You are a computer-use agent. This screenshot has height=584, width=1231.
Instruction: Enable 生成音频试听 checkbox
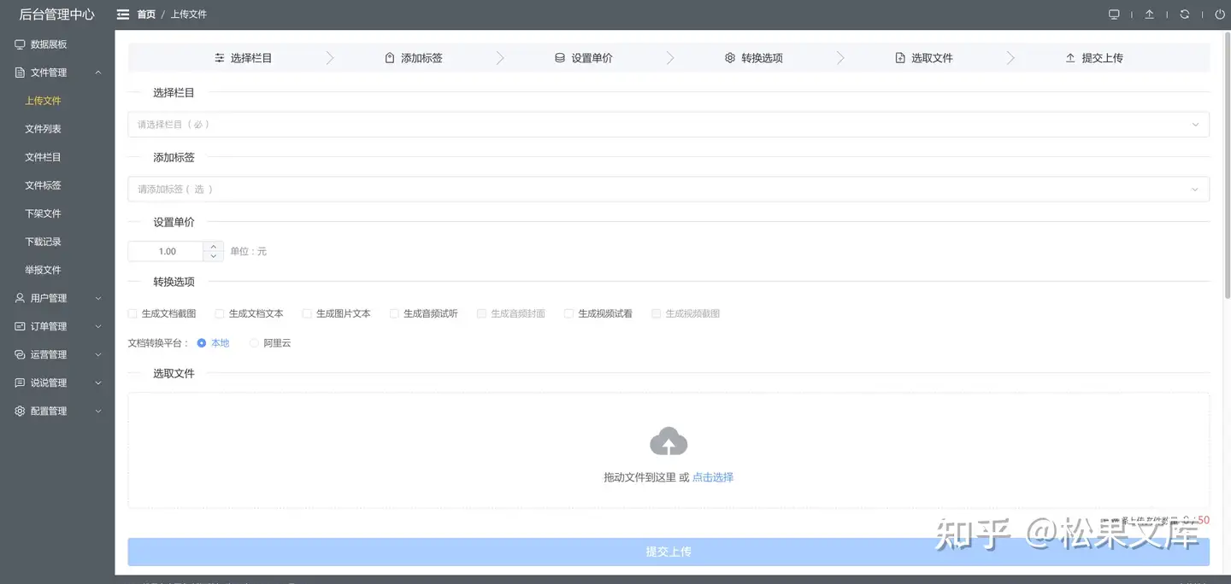coord(394,313)
